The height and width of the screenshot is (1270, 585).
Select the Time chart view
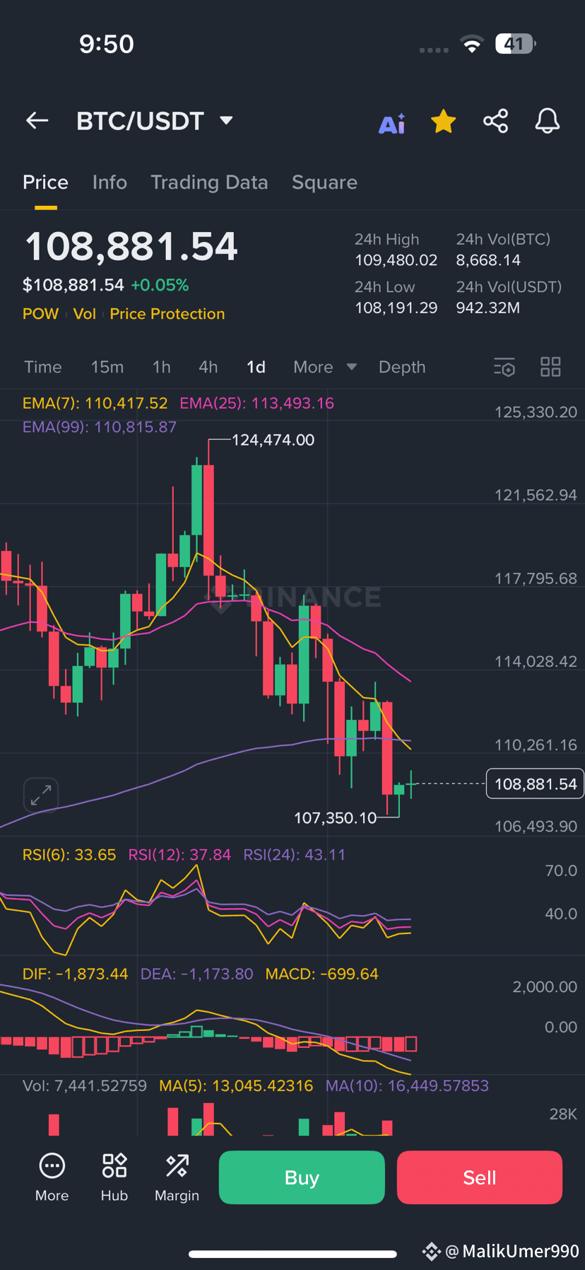(43, 367)
